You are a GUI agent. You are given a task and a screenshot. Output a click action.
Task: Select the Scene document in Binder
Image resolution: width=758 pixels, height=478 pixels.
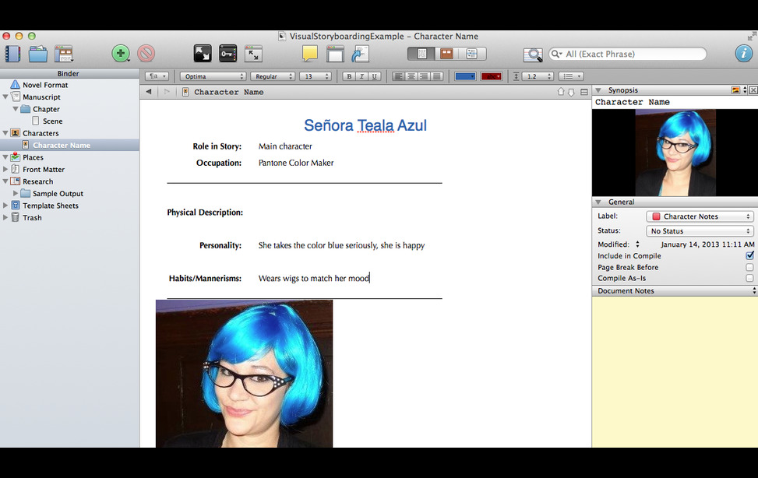click(x=53, y=121)
